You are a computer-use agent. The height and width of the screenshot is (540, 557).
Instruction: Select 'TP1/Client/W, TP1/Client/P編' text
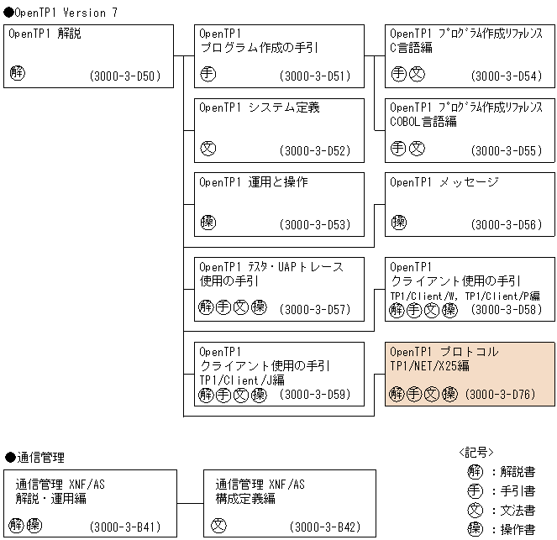coord(465,296)
